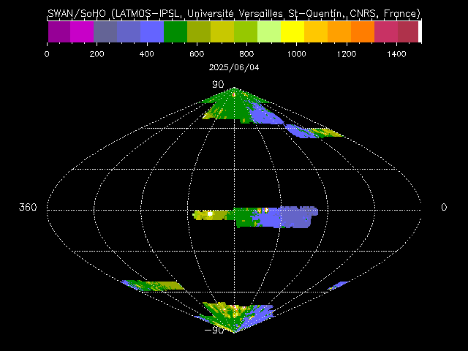Click the 400 tick label
This screenshot has height=351, width=468.
(x=146, y=54)
